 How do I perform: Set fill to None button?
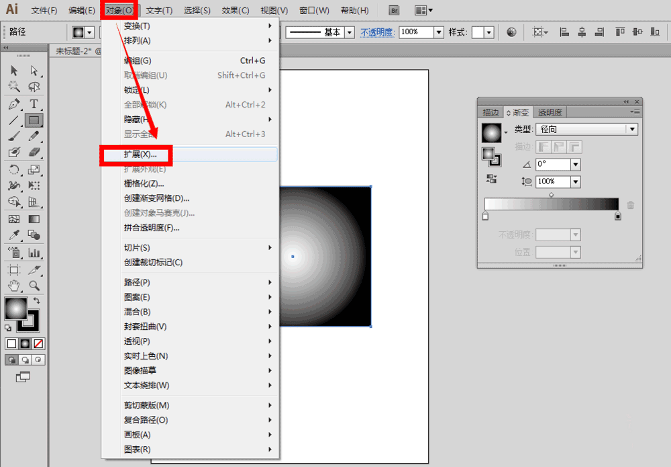click(38, 343)
